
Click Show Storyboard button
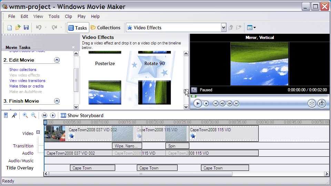[x=82, y=115]
